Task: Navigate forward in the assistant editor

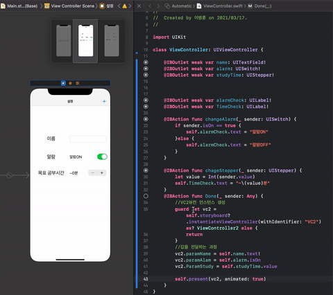Action: (158, 6)
